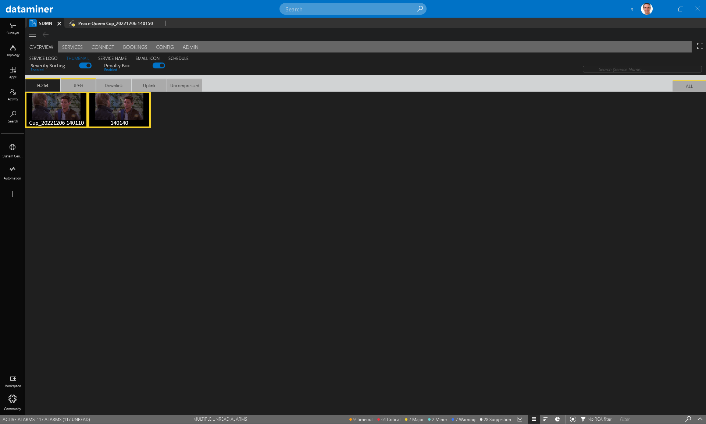Viewport: 706px width, 424px height.
Task: Switch alarm console to sorted bars view icon
Action: coord(546,419)
